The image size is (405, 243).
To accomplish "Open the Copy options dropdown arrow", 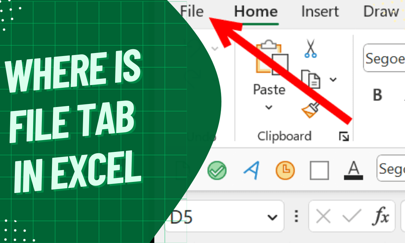I will point(333,80).
